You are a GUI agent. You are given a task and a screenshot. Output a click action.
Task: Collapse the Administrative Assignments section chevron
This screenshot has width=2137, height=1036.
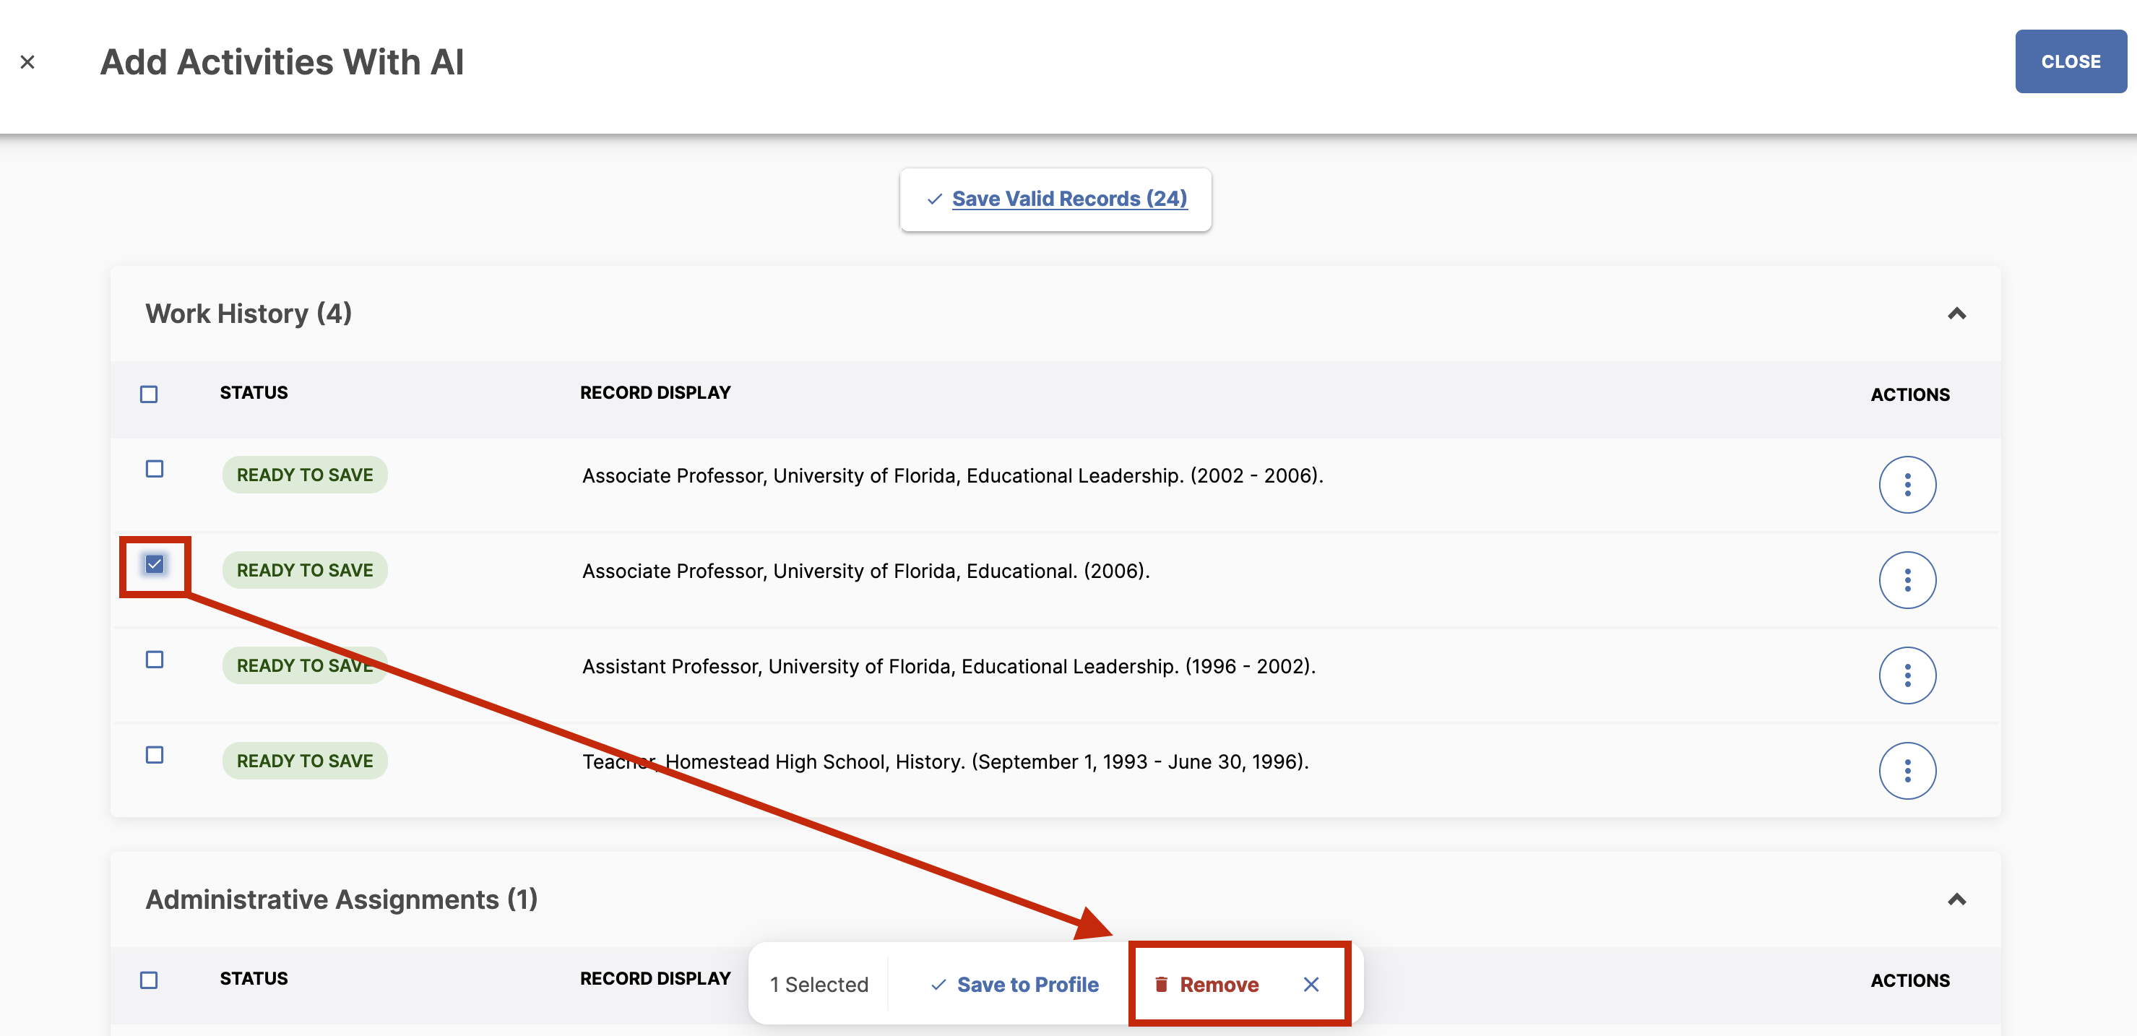[x=1956, y=899]
